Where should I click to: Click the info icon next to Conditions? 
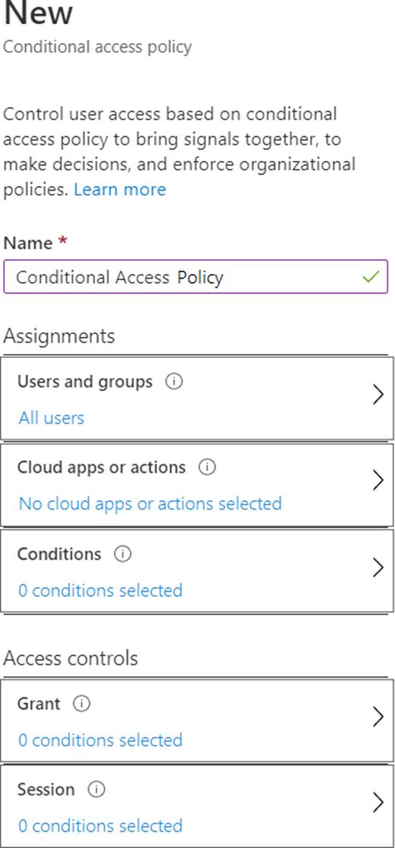123,555
